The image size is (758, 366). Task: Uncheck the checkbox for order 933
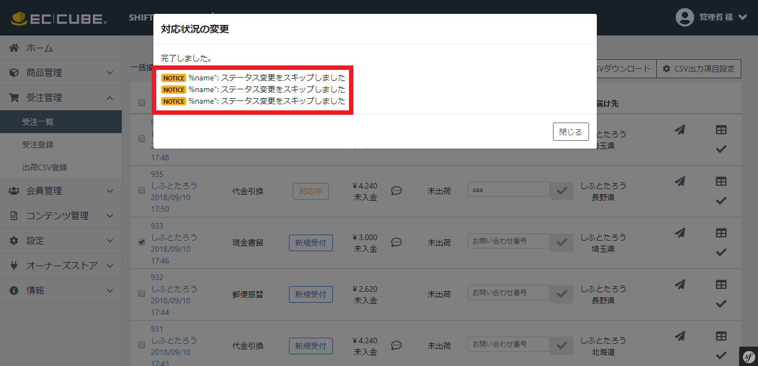pyautogui.click(x=141, y=241)
